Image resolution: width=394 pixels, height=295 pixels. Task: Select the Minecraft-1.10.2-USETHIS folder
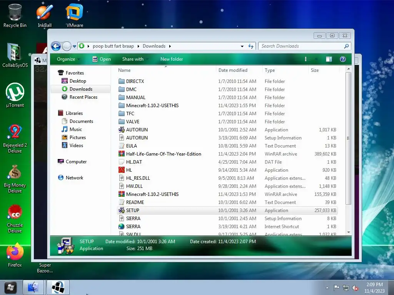click(227, 106)
